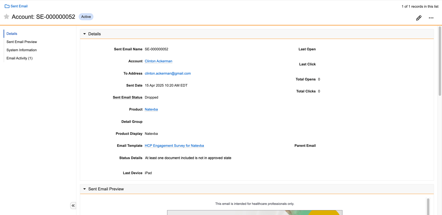Select System Information in sidebar

point(22,50)
